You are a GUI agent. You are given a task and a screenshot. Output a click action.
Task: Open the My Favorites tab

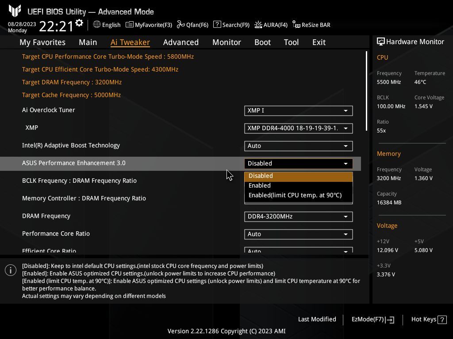click(x=42, y=42)
